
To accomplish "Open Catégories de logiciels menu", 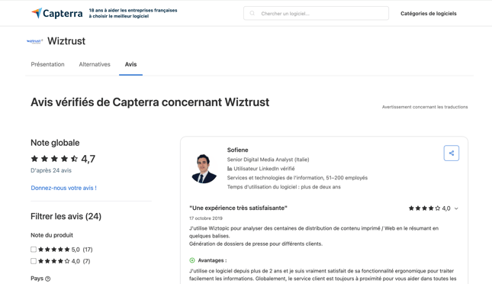I will pyautogui.click(x=428, y=14).
